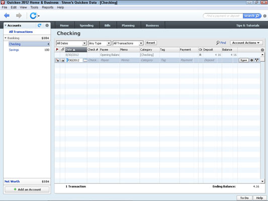Click the date field showing 8/30/2012 in new row

pyautogui.click(x=74, y=60)
